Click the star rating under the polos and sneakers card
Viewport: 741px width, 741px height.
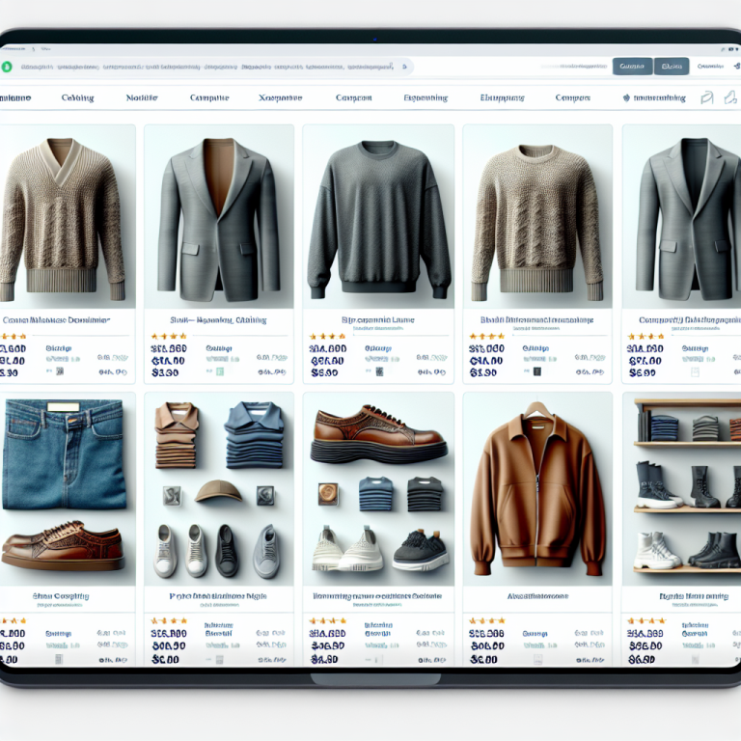(x=169, y=620)
